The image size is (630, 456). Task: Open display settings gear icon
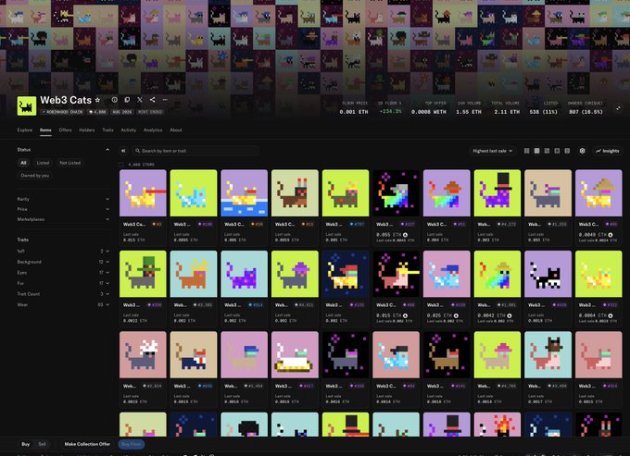pos(582,151)
